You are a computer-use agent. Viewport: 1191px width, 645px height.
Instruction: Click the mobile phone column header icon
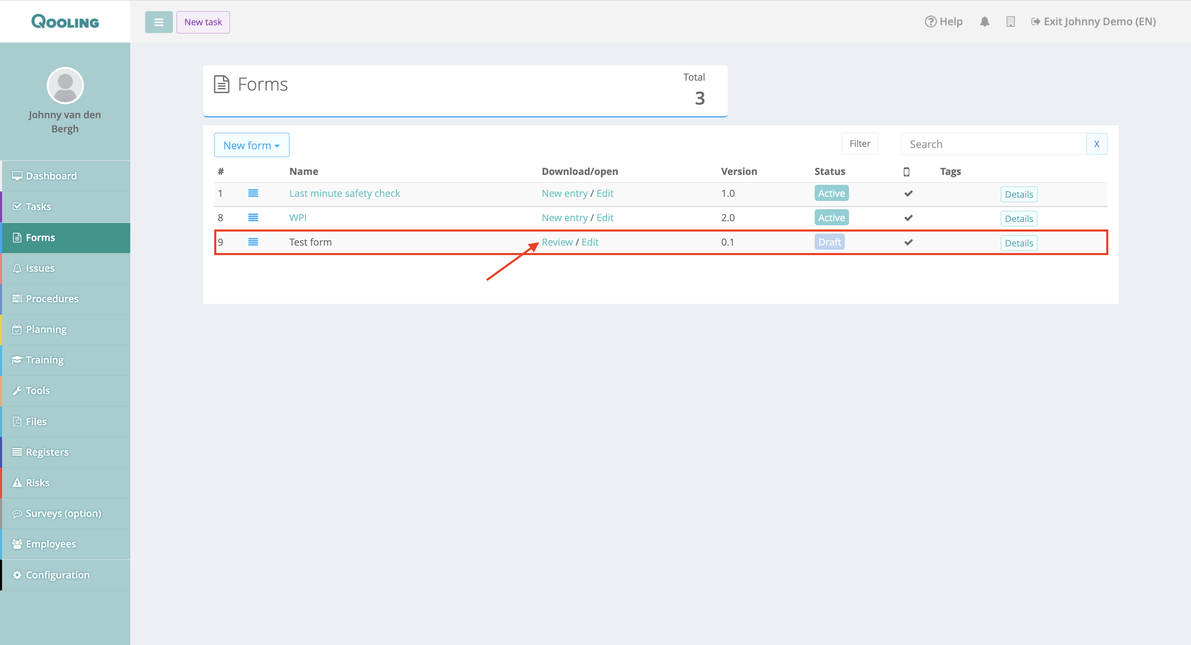[906, 172]
